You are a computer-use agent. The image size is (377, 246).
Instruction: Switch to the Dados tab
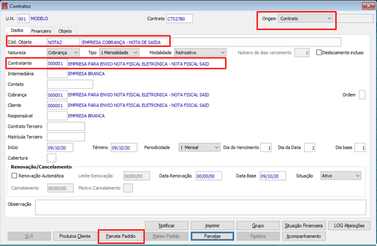pos(17,30)
